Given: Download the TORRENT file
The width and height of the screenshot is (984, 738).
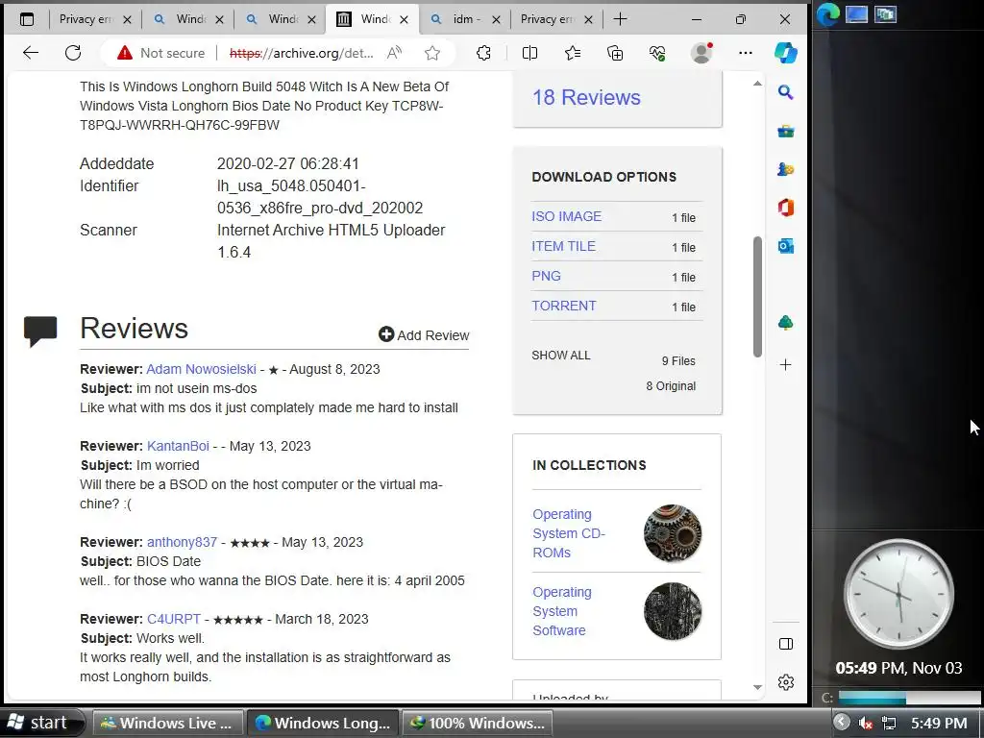Looking at the screenshot, I should click(563, 306).
